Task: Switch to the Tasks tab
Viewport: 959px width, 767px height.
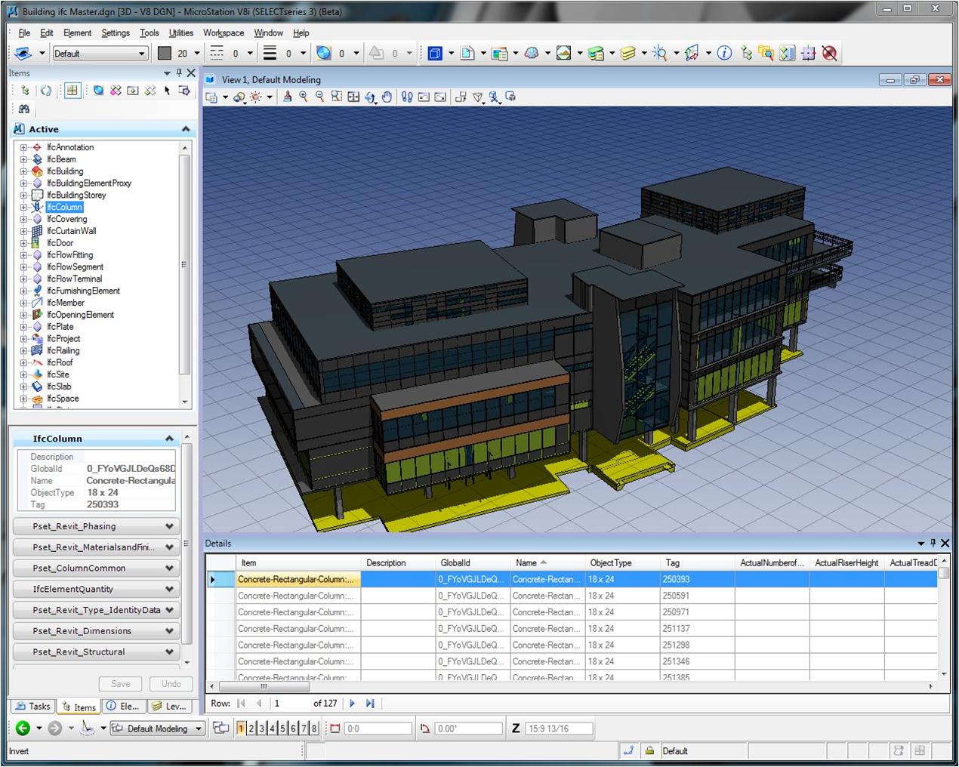Action: [x=32, y=707]
